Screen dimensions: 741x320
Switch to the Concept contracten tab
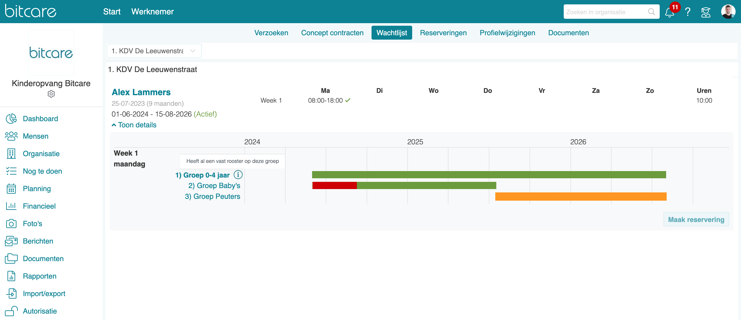point(332,33)
